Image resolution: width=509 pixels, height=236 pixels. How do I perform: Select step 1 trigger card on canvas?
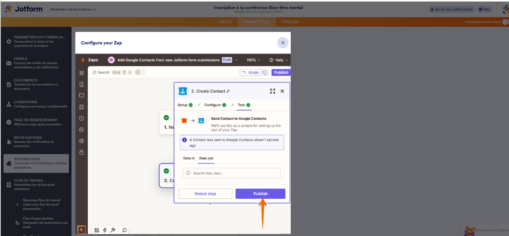pyautogui.click(x=166, y=123)
